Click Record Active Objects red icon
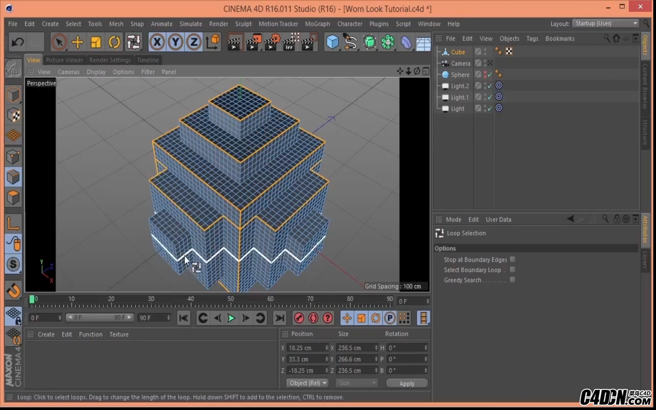 [x=299, y=318]
